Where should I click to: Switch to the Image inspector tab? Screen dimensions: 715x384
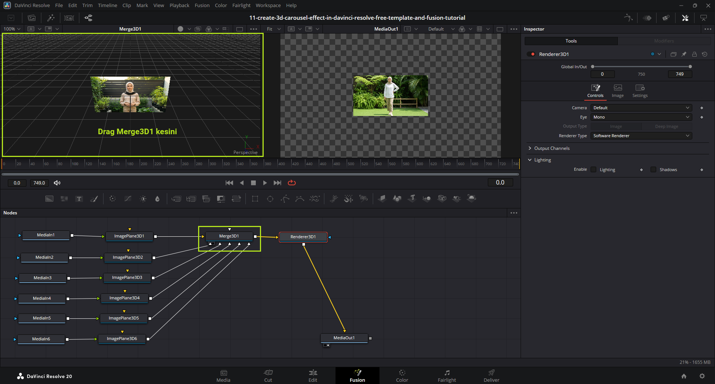tap(617, 91)
